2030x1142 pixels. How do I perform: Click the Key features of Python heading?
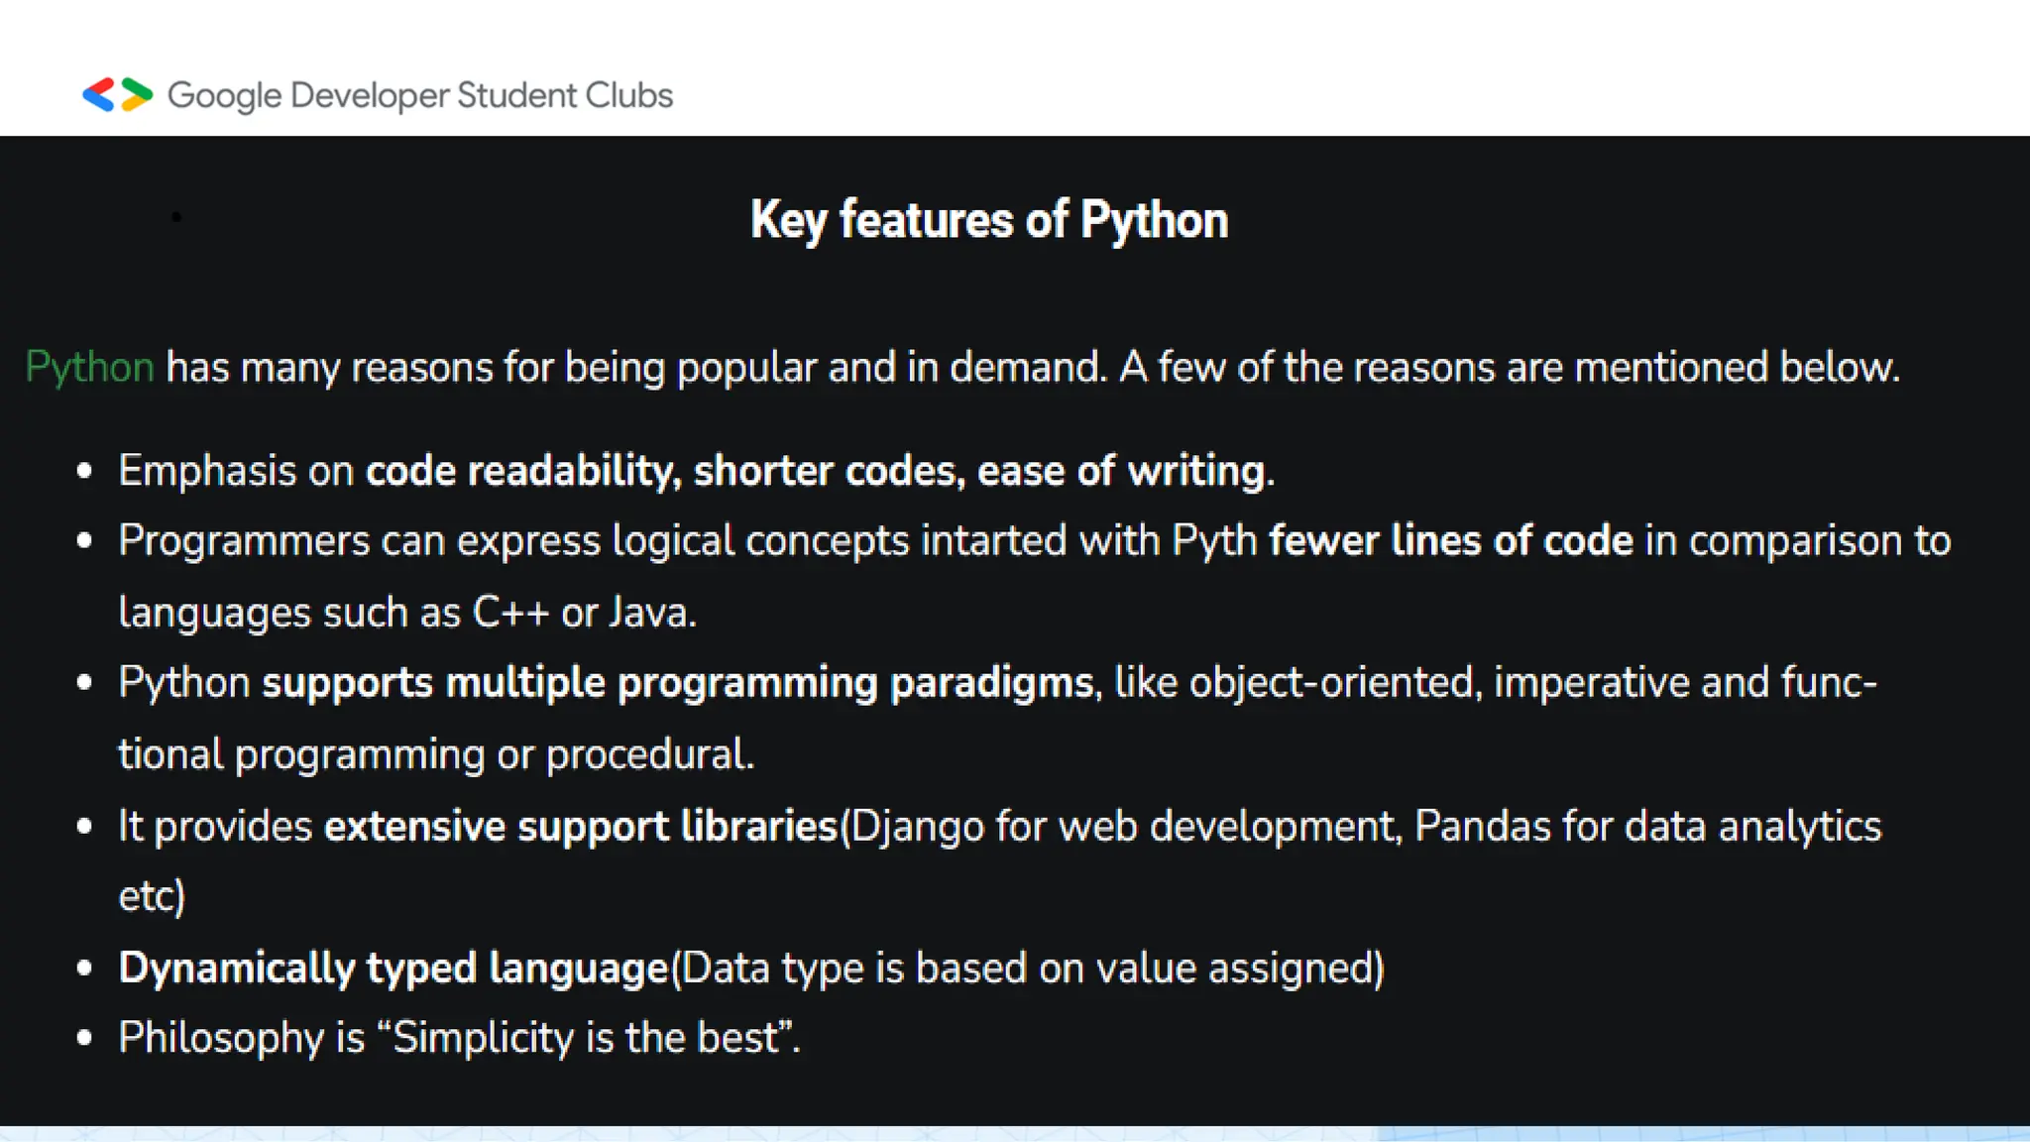click(x=988, y=220)
